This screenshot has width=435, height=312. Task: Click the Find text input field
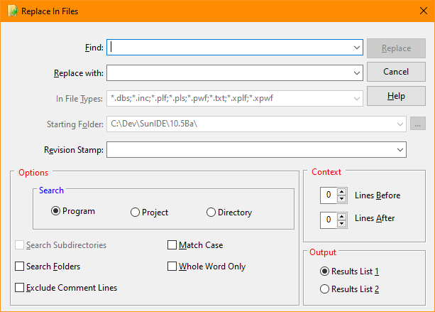[228, 48]
